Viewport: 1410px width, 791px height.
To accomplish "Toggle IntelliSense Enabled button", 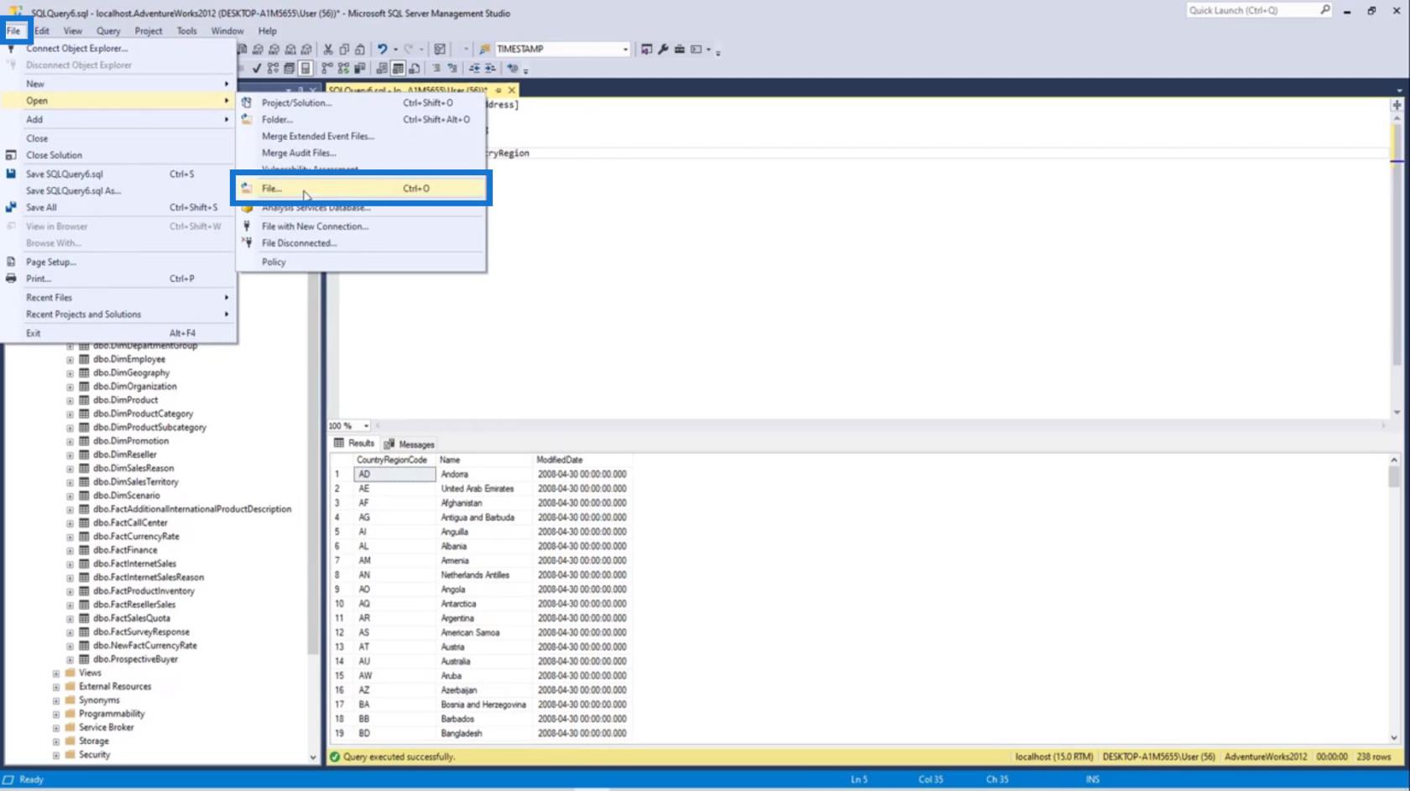I will tap(305, 69).
